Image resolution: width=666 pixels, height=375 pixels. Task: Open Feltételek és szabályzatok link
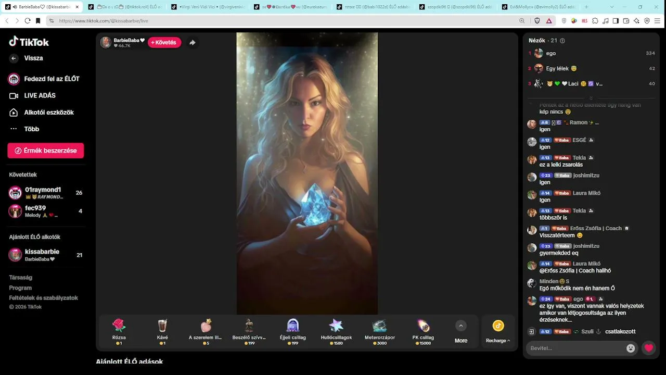pyautogui.click(x=44, y=298)
